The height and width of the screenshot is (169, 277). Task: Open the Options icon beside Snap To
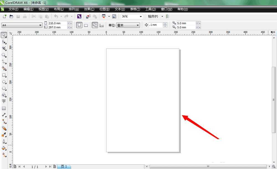(168, 16)
